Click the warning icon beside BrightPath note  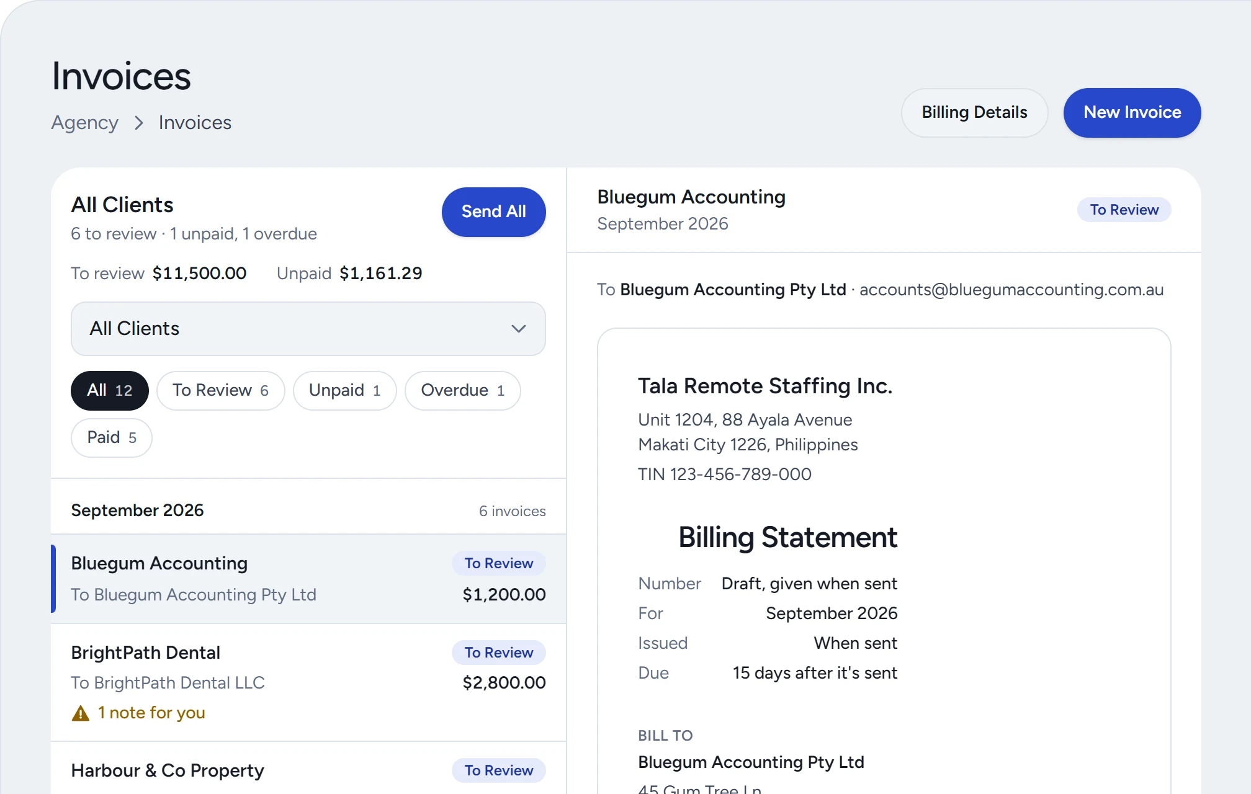point(81,713)
